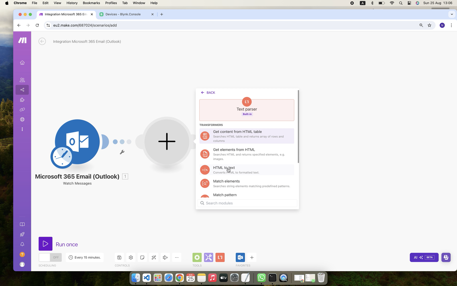Image resolution: width=457 pixels, height=286 pixels.
Task: Open the History menu in menu bar
Action: tap(72, 3)
